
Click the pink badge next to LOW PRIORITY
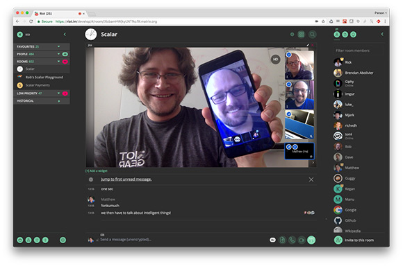pyautogui.click(x=65, y=94)
